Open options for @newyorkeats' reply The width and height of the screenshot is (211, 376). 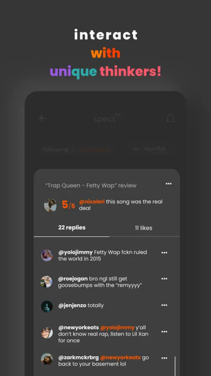click(x=164, y=332)
